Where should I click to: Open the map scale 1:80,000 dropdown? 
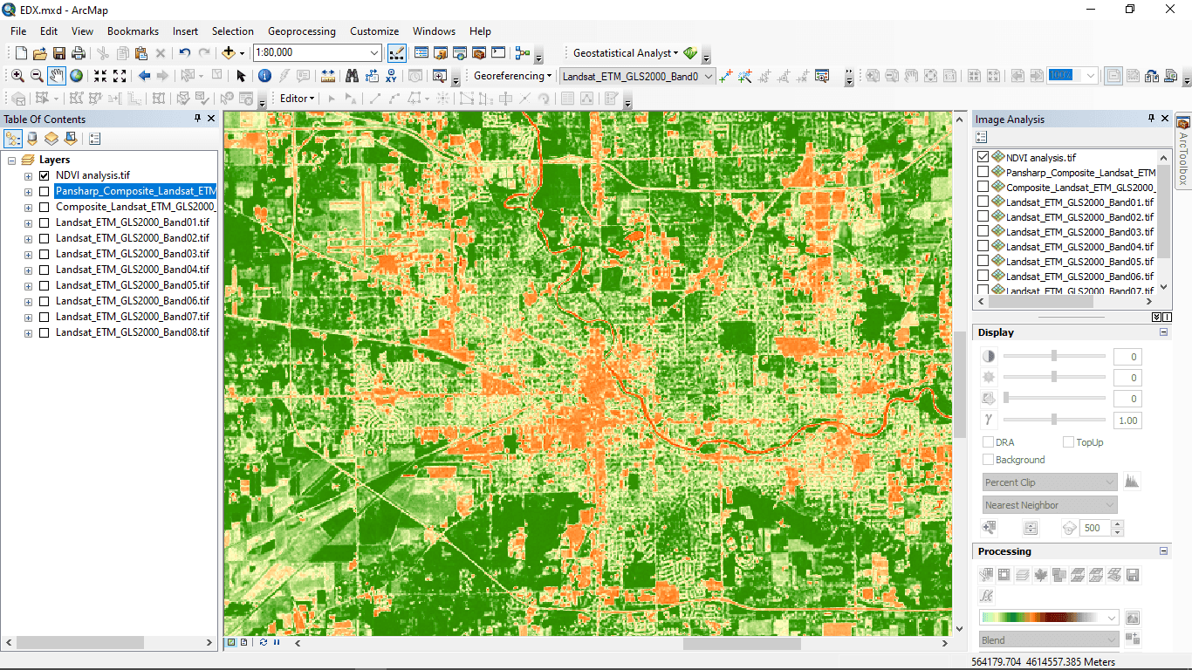[374, 53]
